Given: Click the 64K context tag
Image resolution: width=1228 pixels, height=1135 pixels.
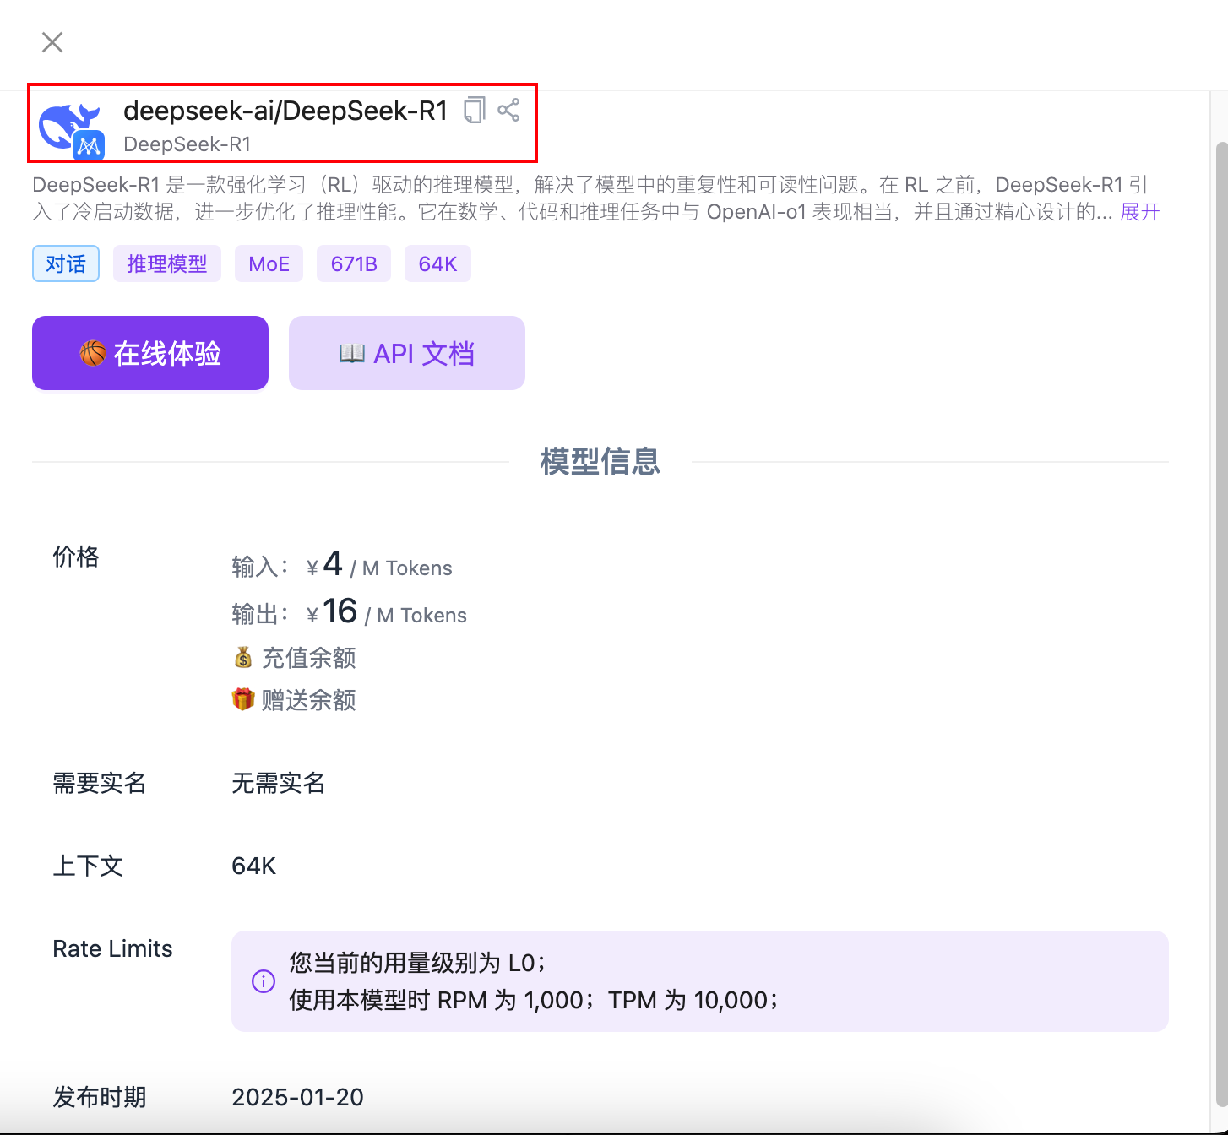Looking at the screenshot, I should [437, 264].
